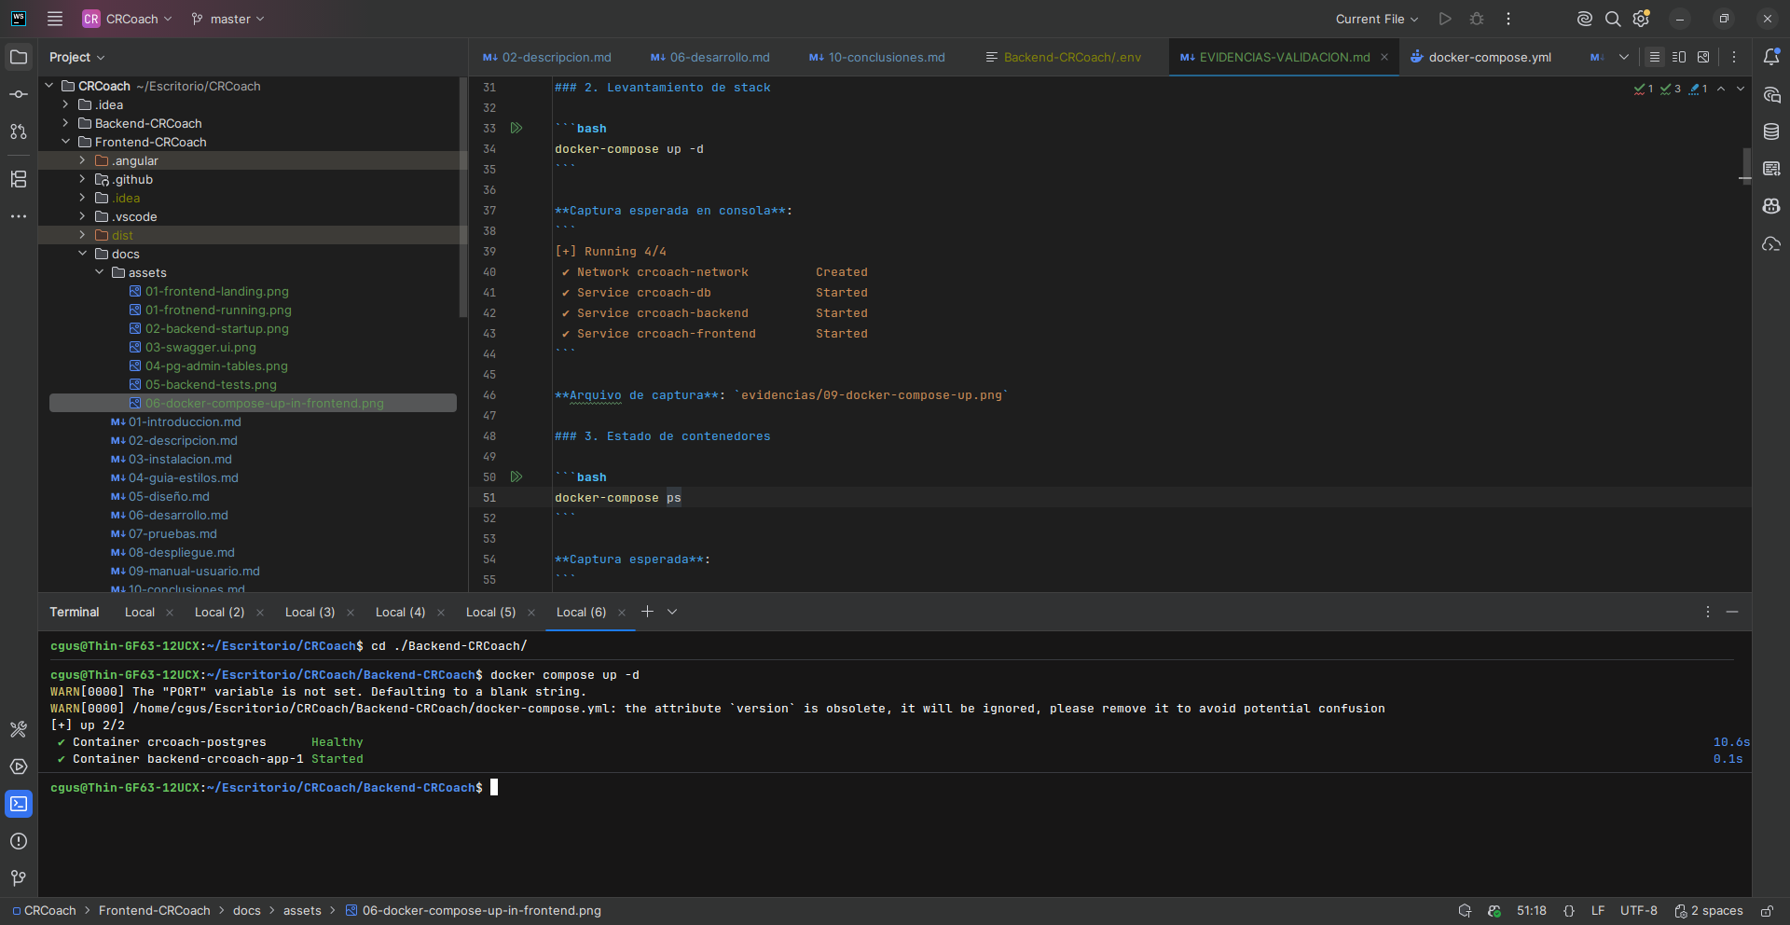Switch markdown view to editor and preview
Viewport: 1790px width, 925px height.
[x=1679, y=57]
